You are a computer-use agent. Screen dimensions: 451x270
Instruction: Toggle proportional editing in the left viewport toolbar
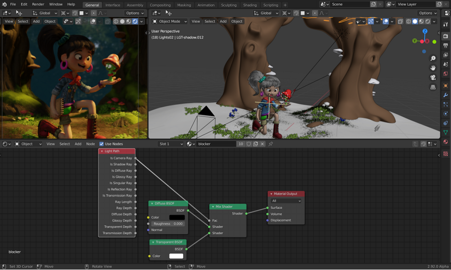pyautogui.click(x=94, y=13)
